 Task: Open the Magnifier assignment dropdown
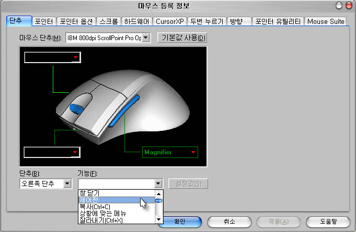[170, 152]
